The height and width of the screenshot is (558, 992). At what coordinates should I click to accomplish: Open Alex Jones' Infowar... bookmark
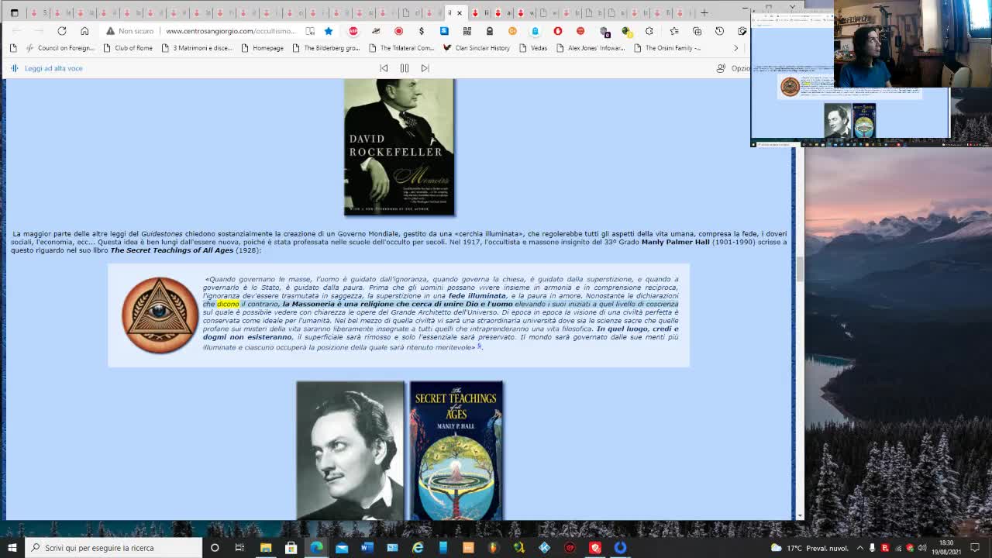pyautogui.click(x=591, y=48)
